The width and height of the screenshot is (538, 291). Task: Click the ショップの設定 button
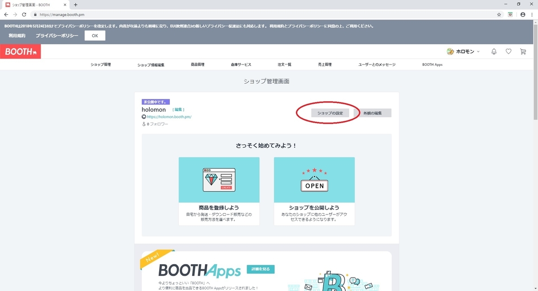coord(330,113)
